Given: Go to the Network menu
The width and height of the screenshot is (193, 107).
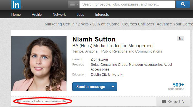Looking at the screenshot, I should point(59,14).
